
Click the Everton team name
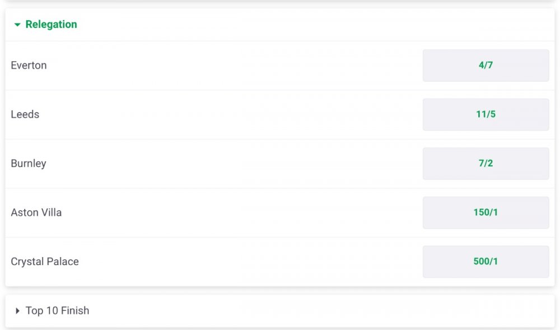pos(29,66)
